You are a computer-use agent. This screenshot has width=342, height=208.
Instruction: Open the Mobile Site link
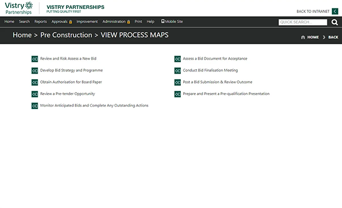click(172, 21)
